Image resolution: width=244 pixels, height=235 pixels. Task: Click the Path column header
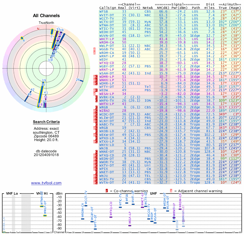(x=196, y=8)
